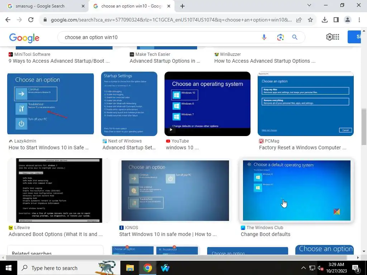This screenshot has width=367, height=275.
Task: Open the tab search dropdown chevron
Action: (309, 5)
